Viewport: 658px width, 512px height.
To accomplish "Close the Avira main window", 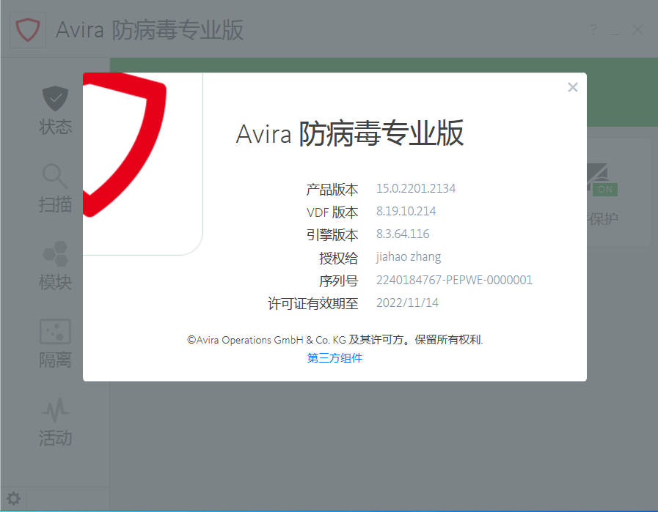I will [637, 30].
